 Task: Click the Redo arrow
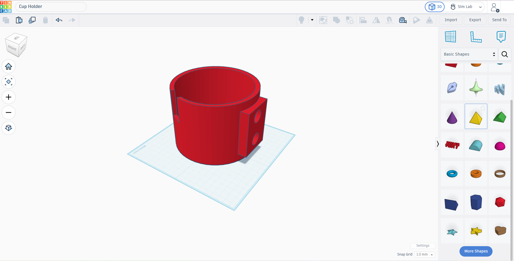pos(72,20)
